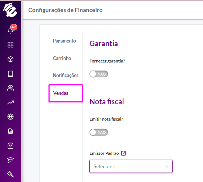Click the chevron arrow in Selecione dropdown
The width and height of the screenshot is (203, 182).
166,166
